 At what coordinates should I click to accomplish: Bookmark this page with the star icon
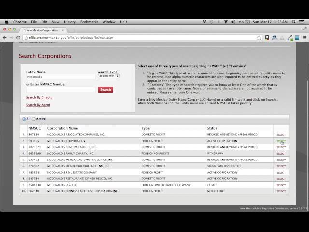[259, 38]
